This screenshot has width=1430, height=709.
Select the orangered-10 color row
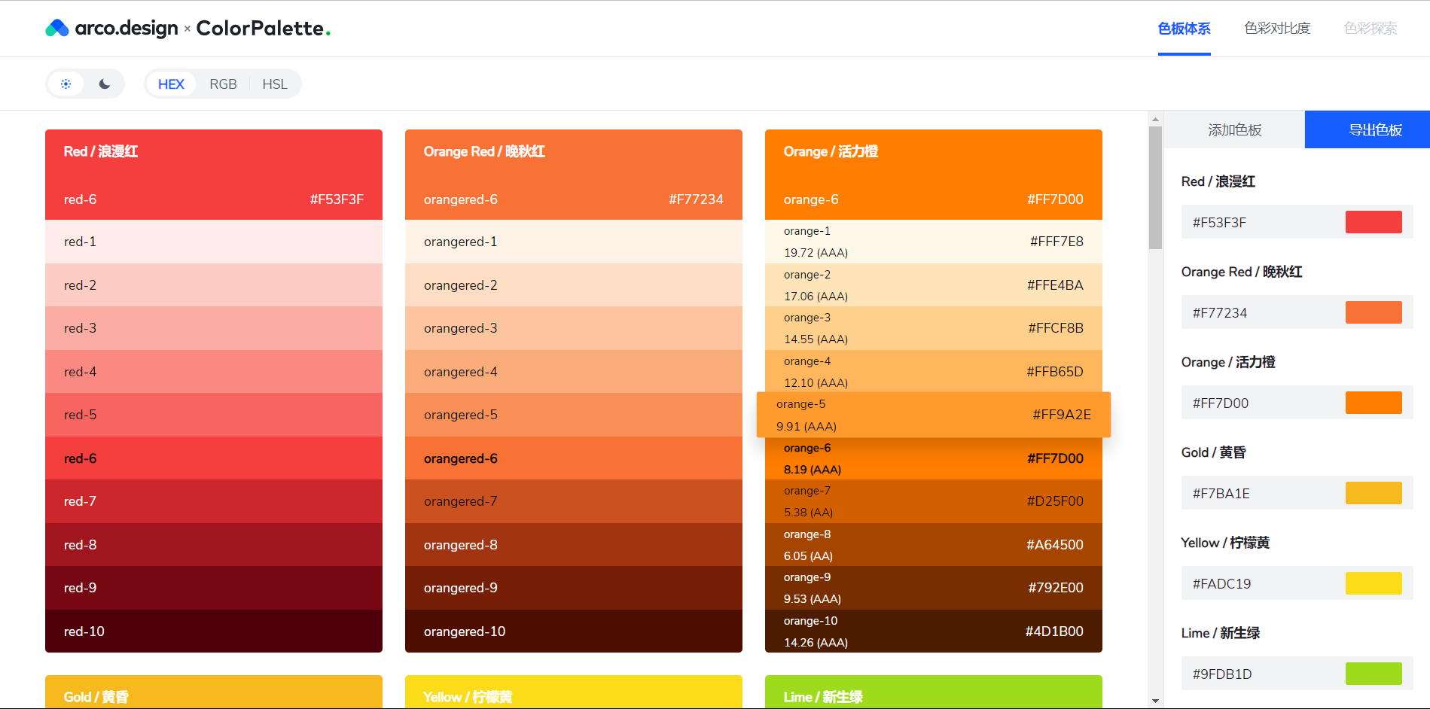[574, 631]
